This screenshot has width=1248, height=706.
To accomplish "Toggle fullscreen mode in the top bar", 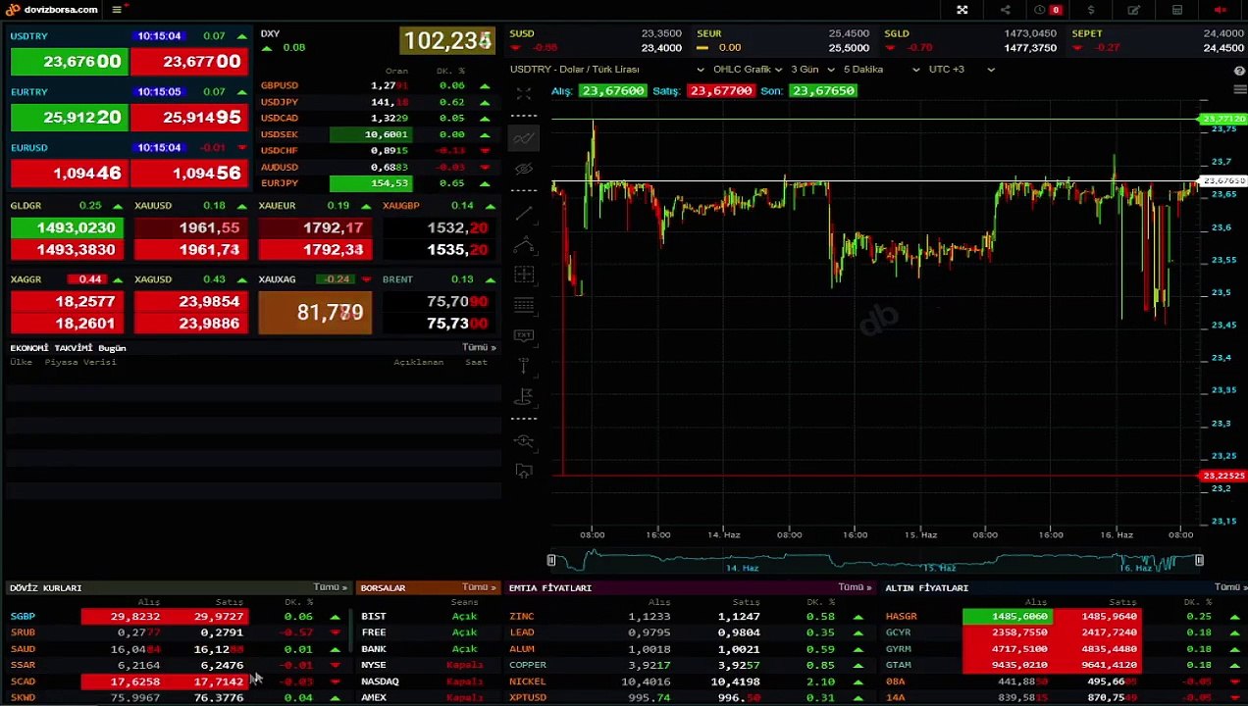I will pos(962,10).
